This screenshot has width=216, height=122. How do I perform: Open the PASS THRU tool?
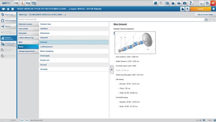pyautogui.click(x=34, y=3)
